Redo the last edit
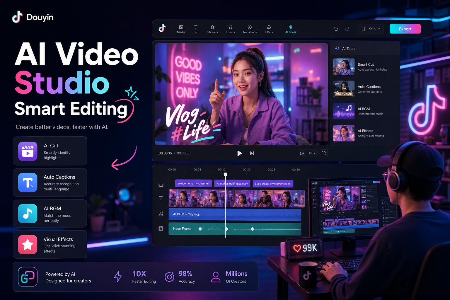Viewport: 450px width, 300px height. tap(347, 29)
